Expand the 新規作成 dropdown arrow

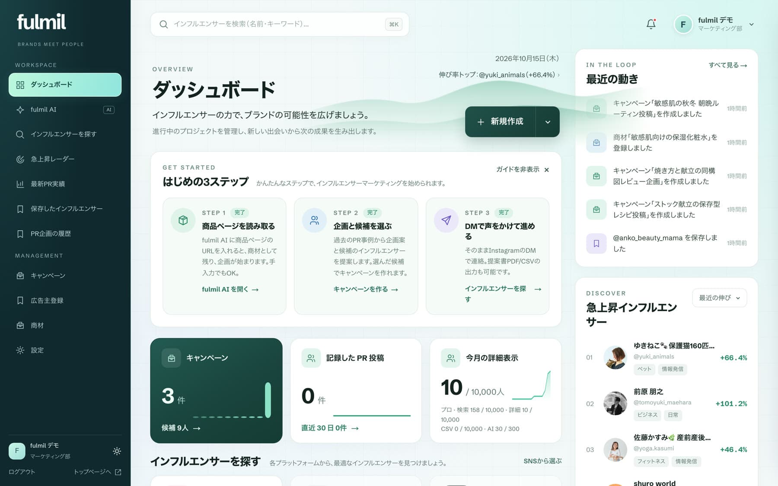tap(548, 122)
